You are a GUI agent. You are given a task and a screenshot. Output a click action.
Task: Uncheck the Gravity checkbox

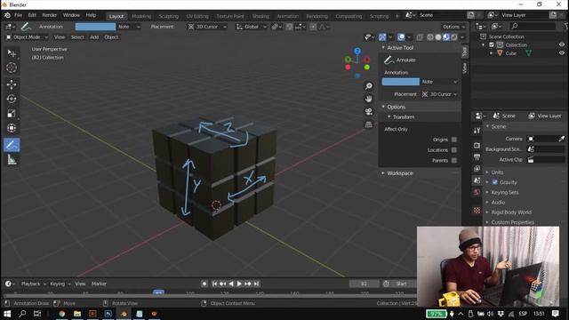[495, 182]
